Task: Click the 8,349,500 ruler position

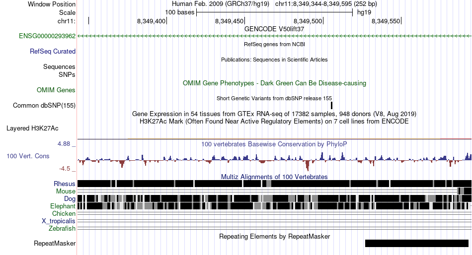Action: click(x=308, y=21)
